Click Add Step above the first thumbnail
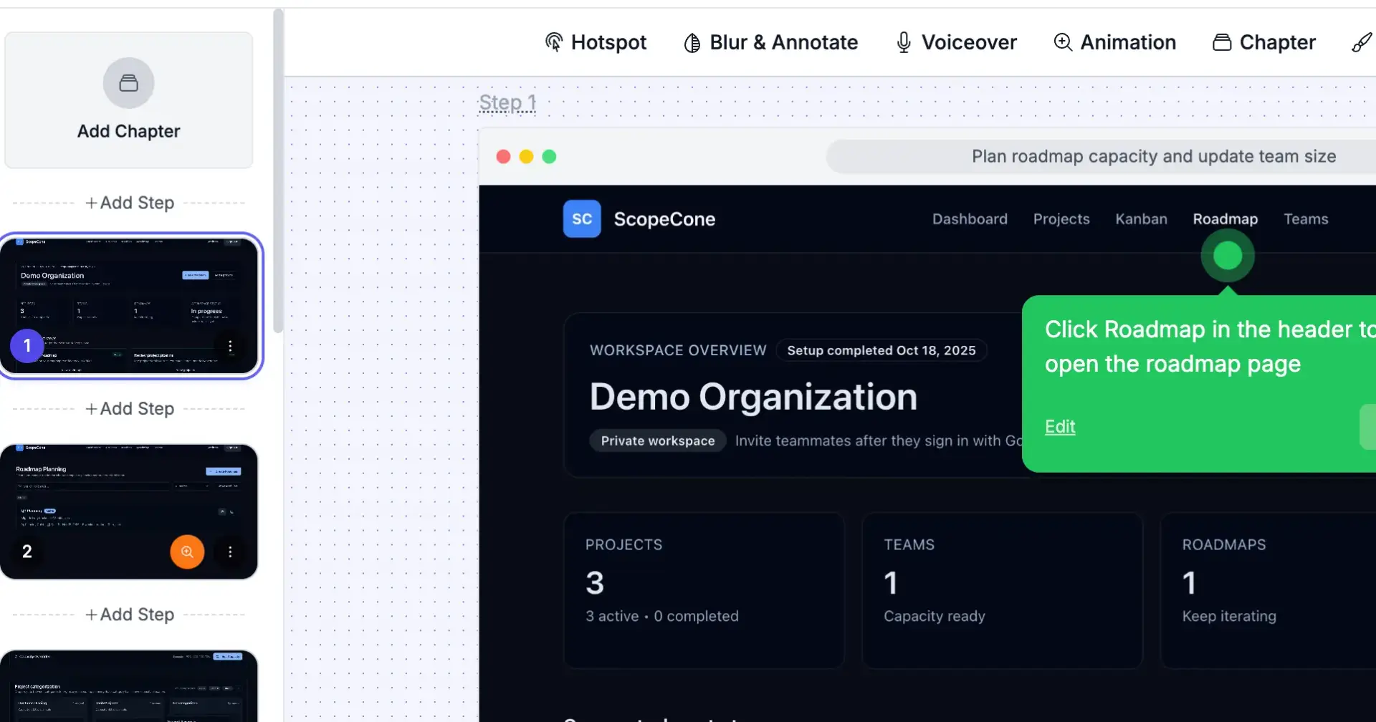Screen dimensions: 1376x722 click(130, 203)
